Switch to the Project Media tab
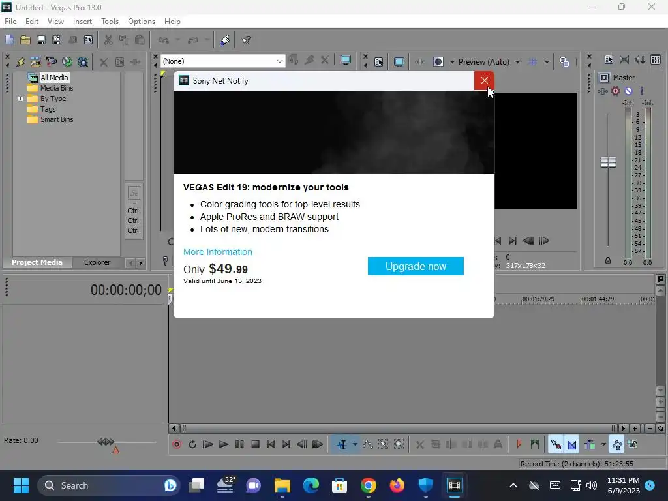Screen dimensions: 668x501 (37, 262)
